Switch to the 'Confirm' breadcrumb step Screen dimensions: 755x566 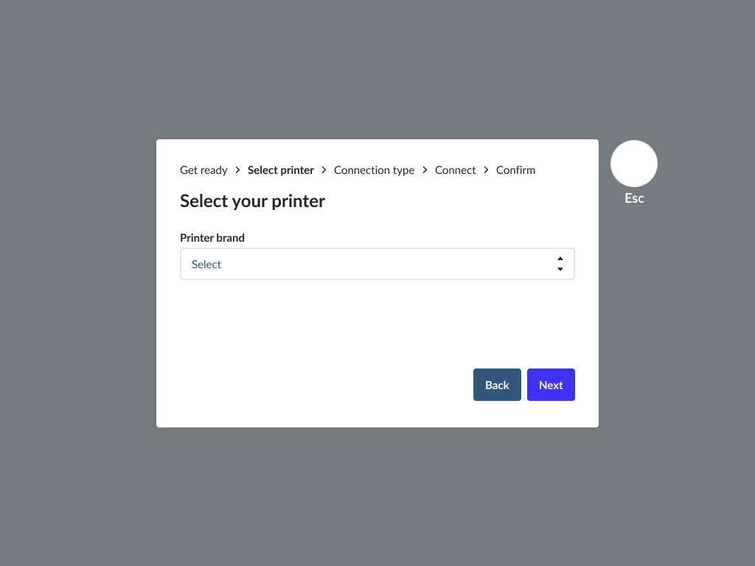pos(515,170)
